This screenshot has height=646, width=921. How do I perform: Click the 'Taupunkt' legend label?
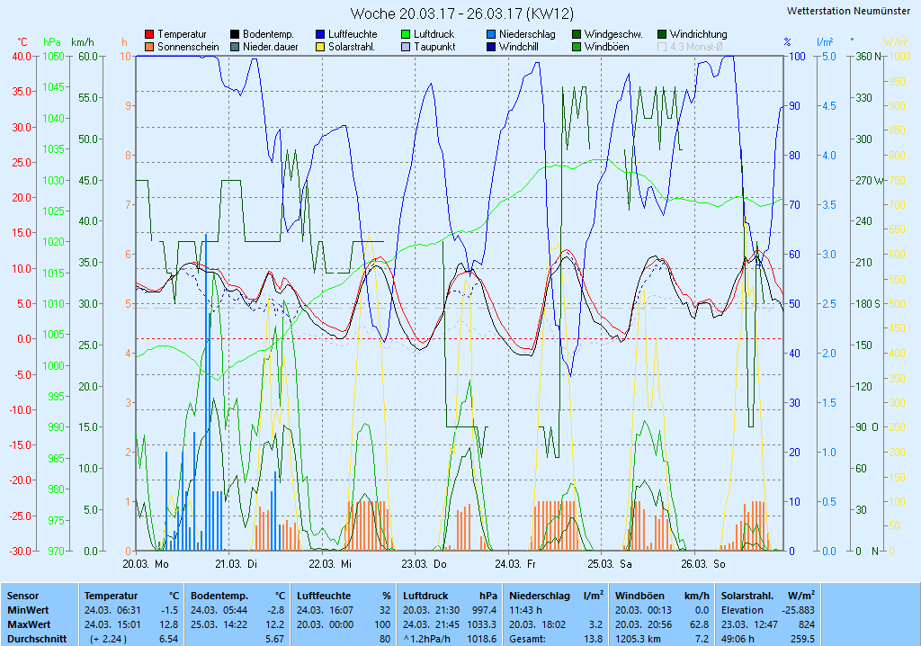(434, 47)
